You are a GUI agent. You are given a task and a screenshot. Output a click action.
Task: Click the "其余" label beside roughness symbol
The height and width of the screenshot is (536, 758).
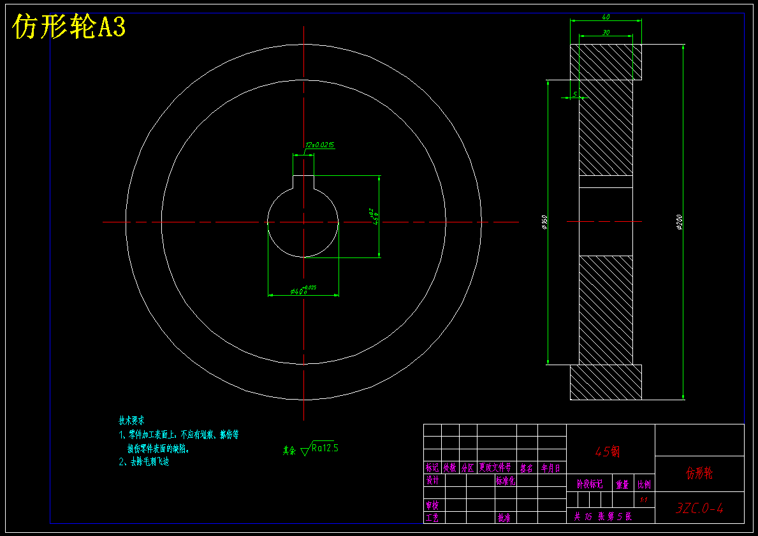(x=289, y=451)
